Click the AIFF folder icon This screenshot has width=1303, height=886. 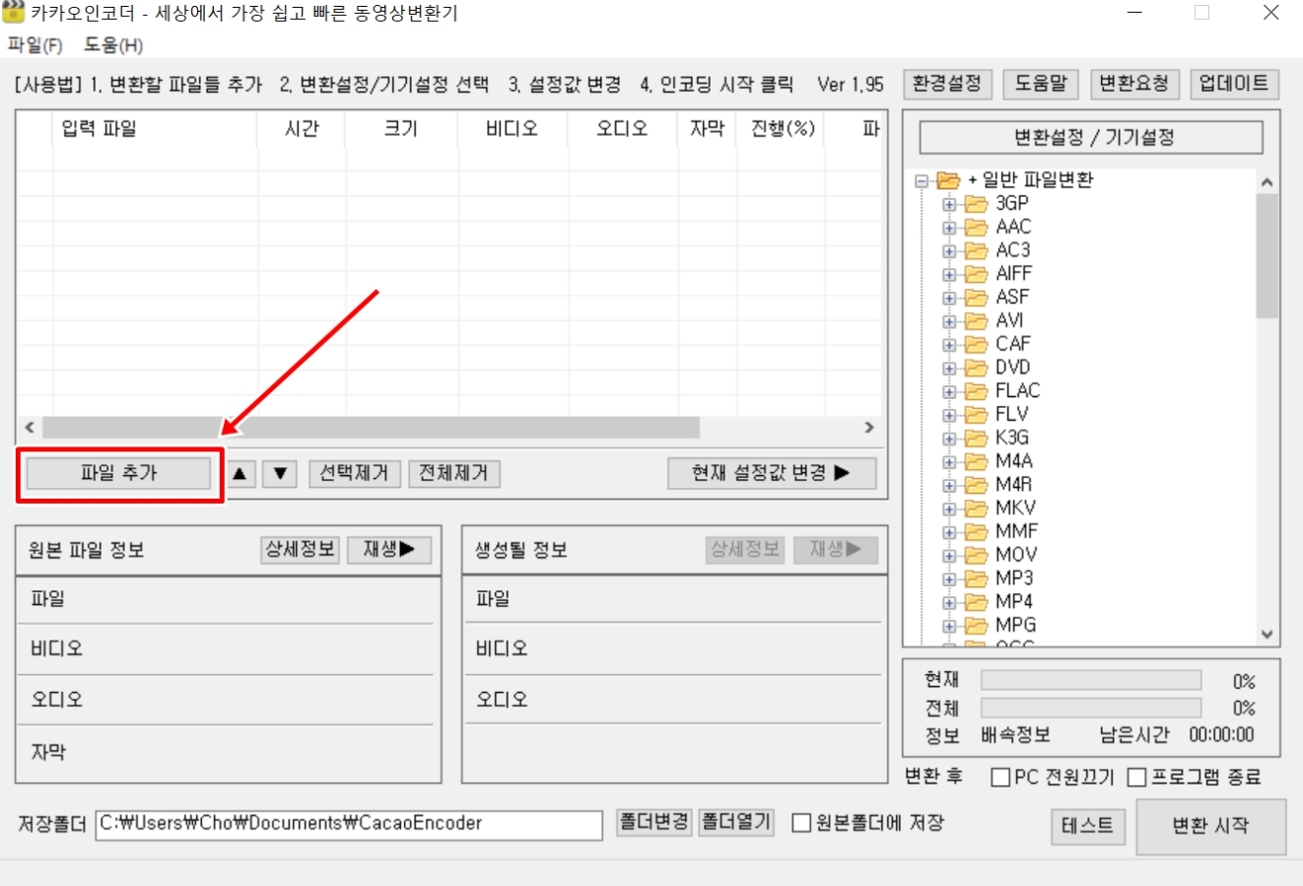pyautogui.click(x=976, y=274)
